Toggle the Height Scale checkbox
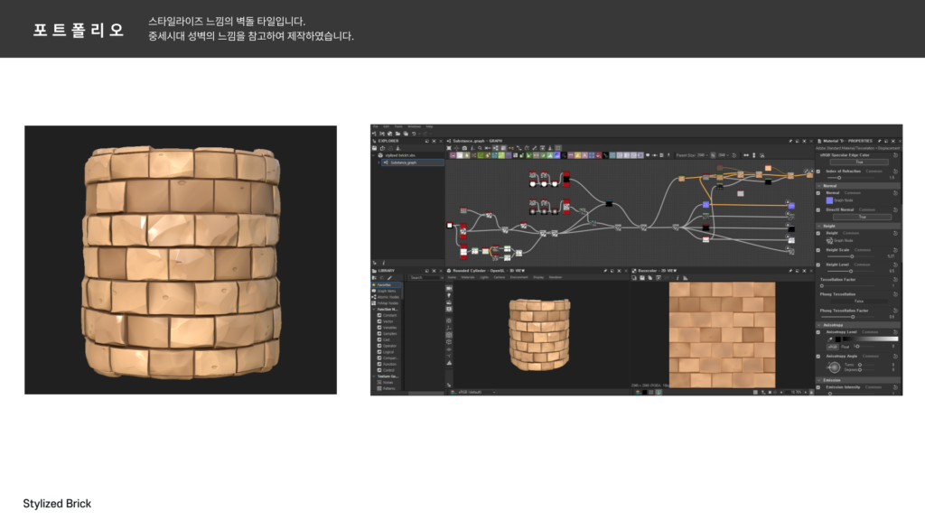This screenshot has height=520, width=925. coord(819,249)
